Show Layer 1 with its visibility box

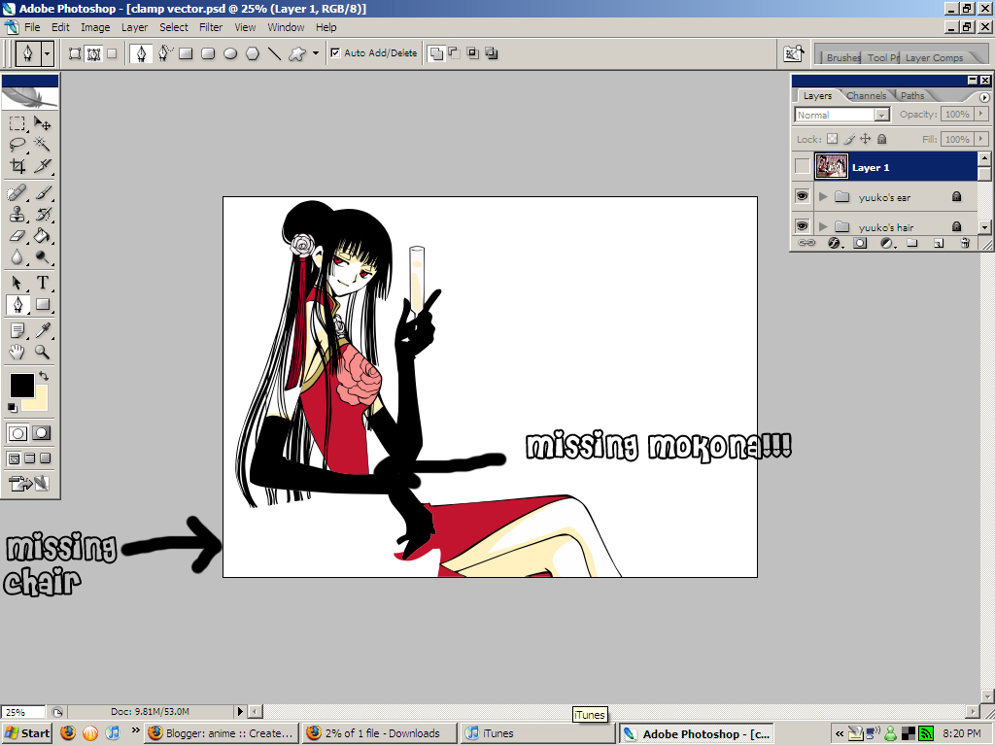[x=802, y=167]
